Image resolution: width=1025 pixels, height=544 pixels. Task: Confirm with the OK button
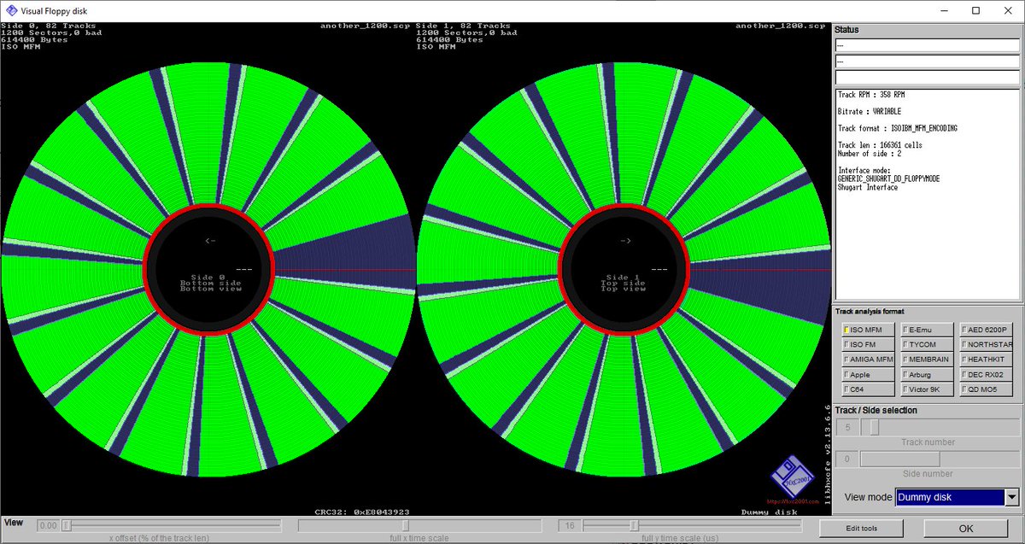[966, 529]
